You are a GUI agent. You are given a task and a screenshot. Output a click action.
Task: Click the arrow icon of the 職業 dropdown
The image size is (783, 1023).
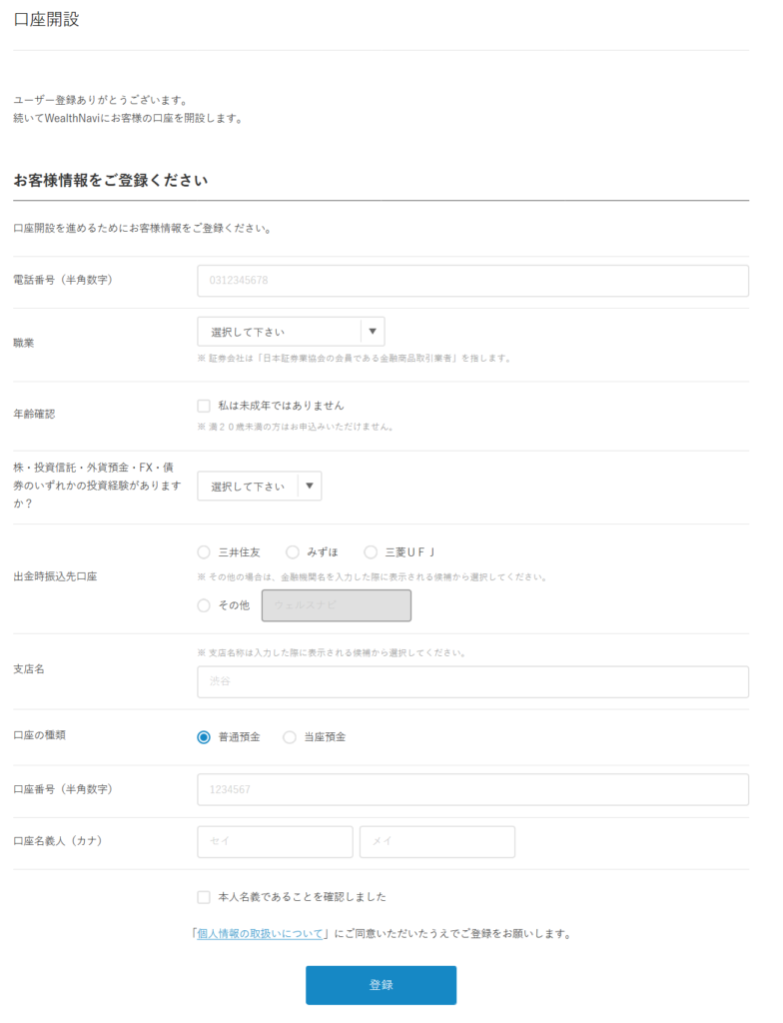pyautogui.click(x=373, y=332)
